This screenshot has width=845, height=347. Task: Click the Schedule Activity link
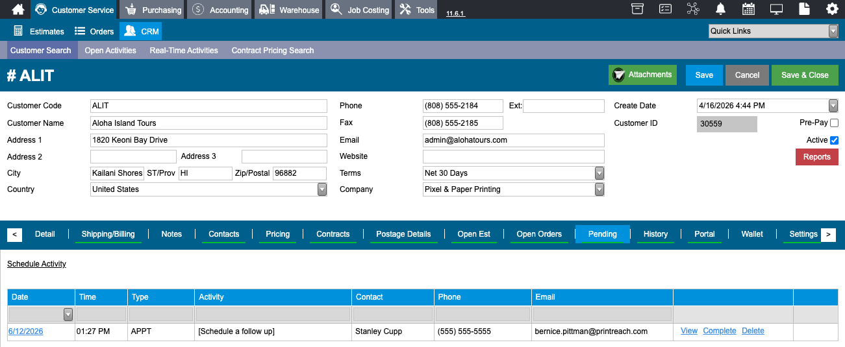(36, 264)
